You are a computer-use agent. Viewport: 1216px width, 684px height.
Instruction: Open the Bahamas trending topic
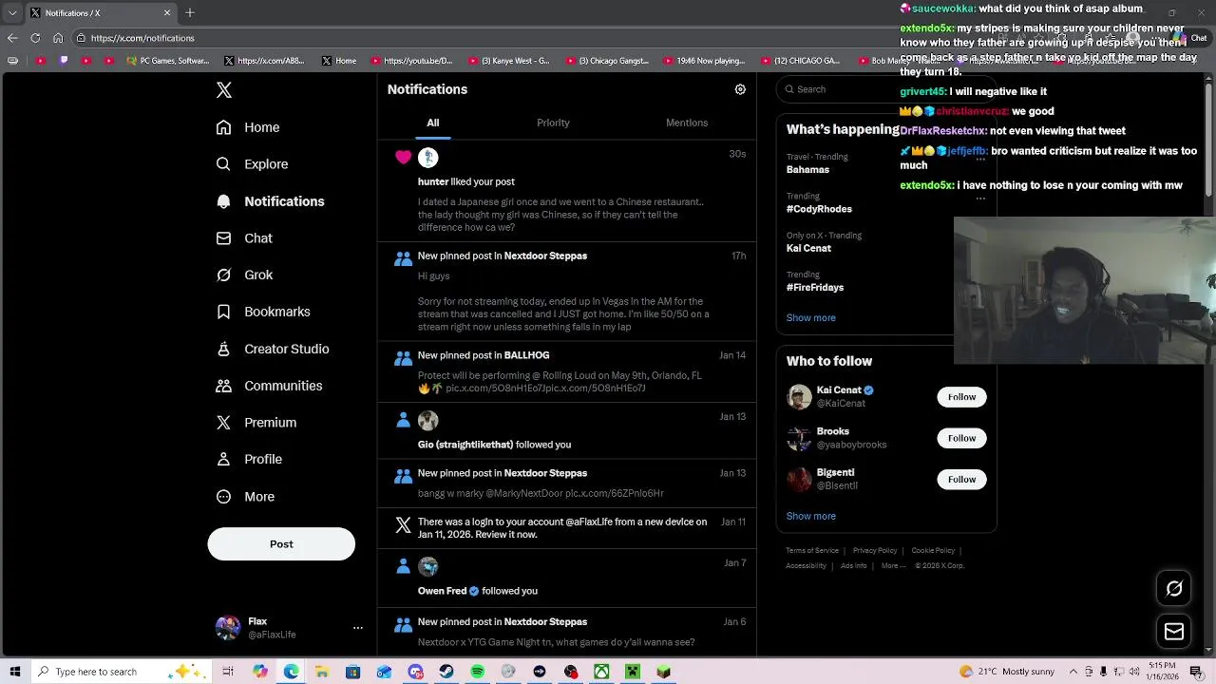coord(807,170)
